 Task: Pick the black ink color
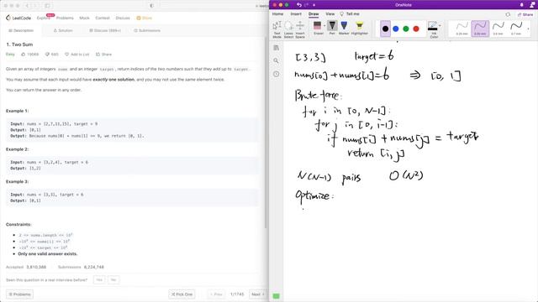(385, 29)
